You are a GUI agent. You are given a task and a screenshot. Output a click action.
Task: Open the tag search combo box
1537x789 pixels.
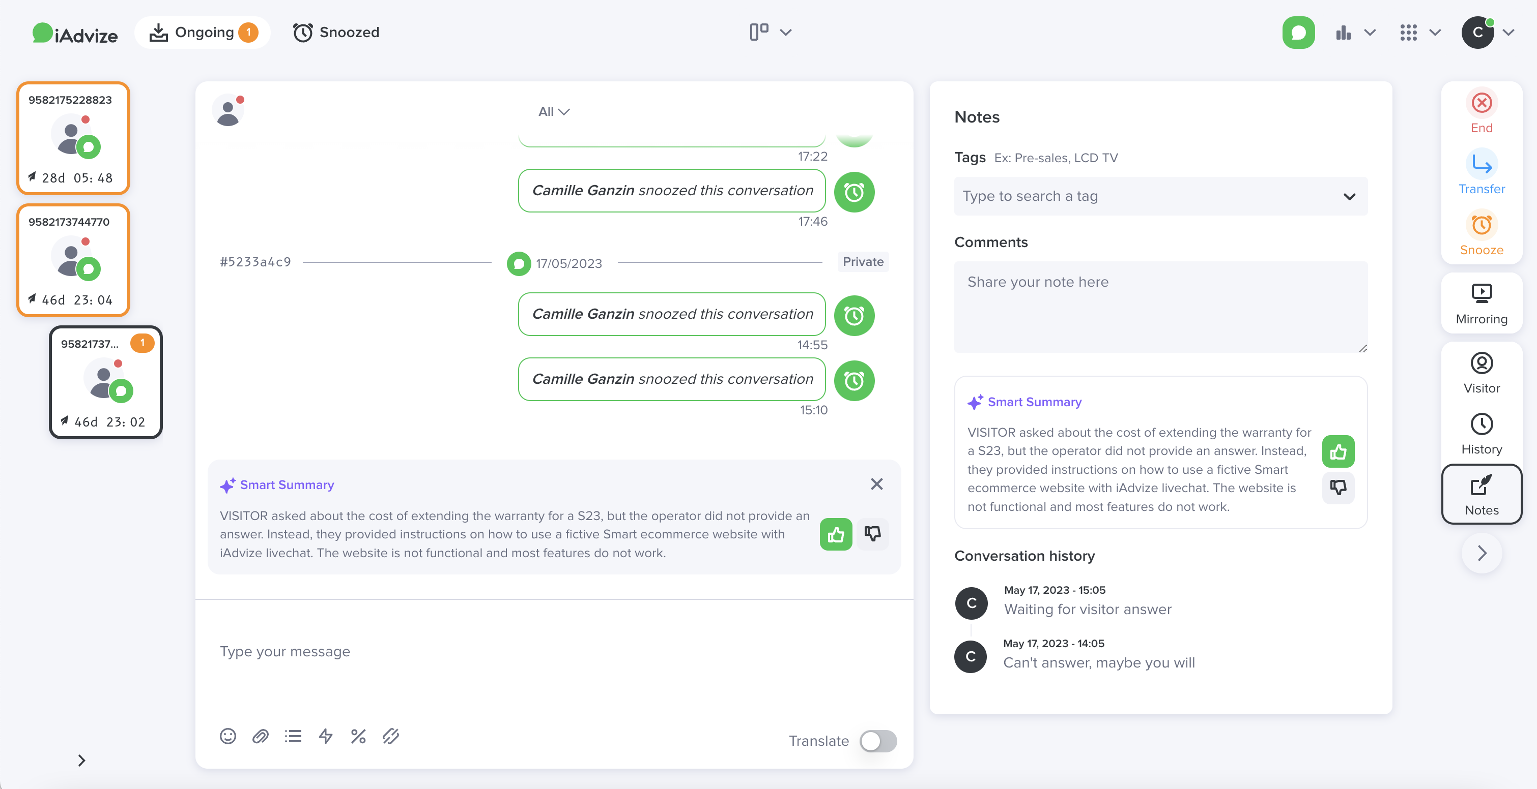(x=1160, y=196)
